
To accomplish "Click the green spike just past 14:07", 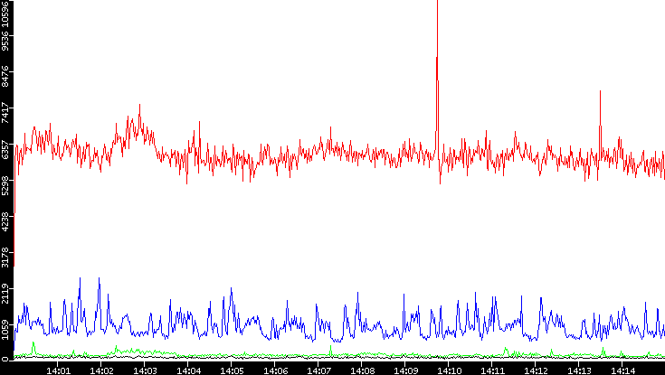I will pos(331,350).
